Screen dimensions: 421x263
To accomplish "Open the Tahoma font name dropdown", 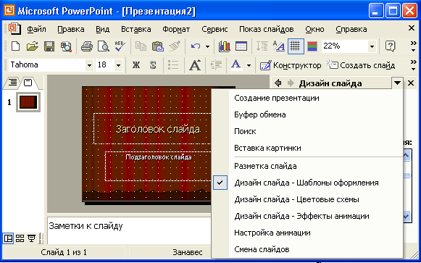I will pyautogui.click(x=89, y=65).
